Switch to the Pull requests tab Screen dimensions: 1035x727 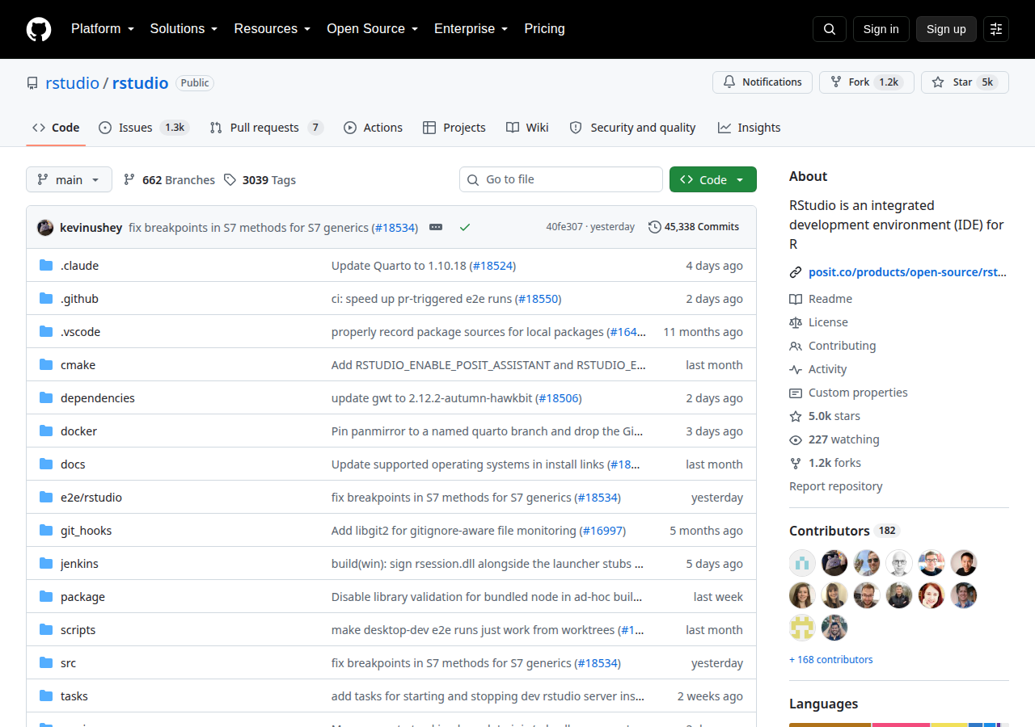[x=266, y=128]
